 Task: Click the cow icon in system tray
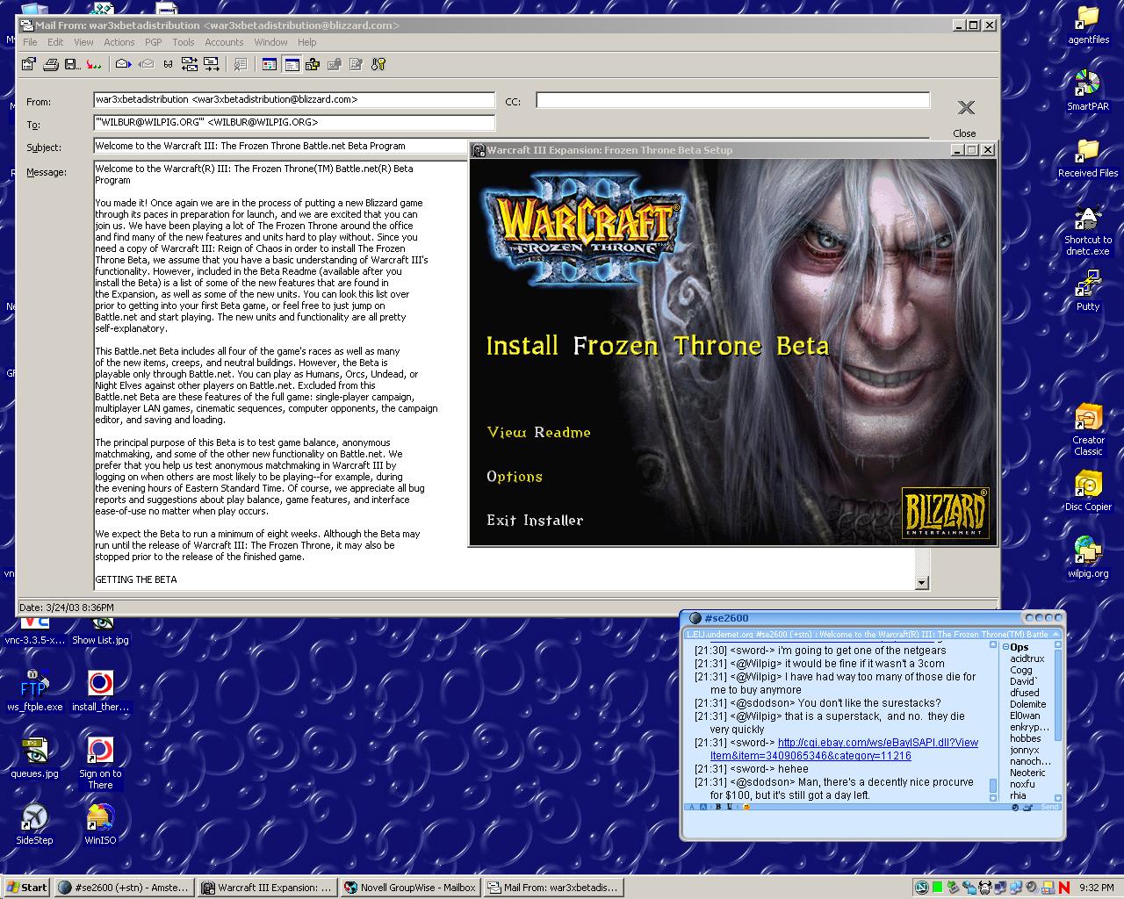(984, 888)
